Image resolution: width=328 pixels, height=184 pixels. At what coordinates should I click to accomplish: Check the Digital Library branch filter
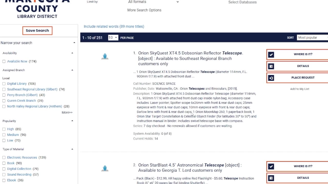tap(4, 84)
